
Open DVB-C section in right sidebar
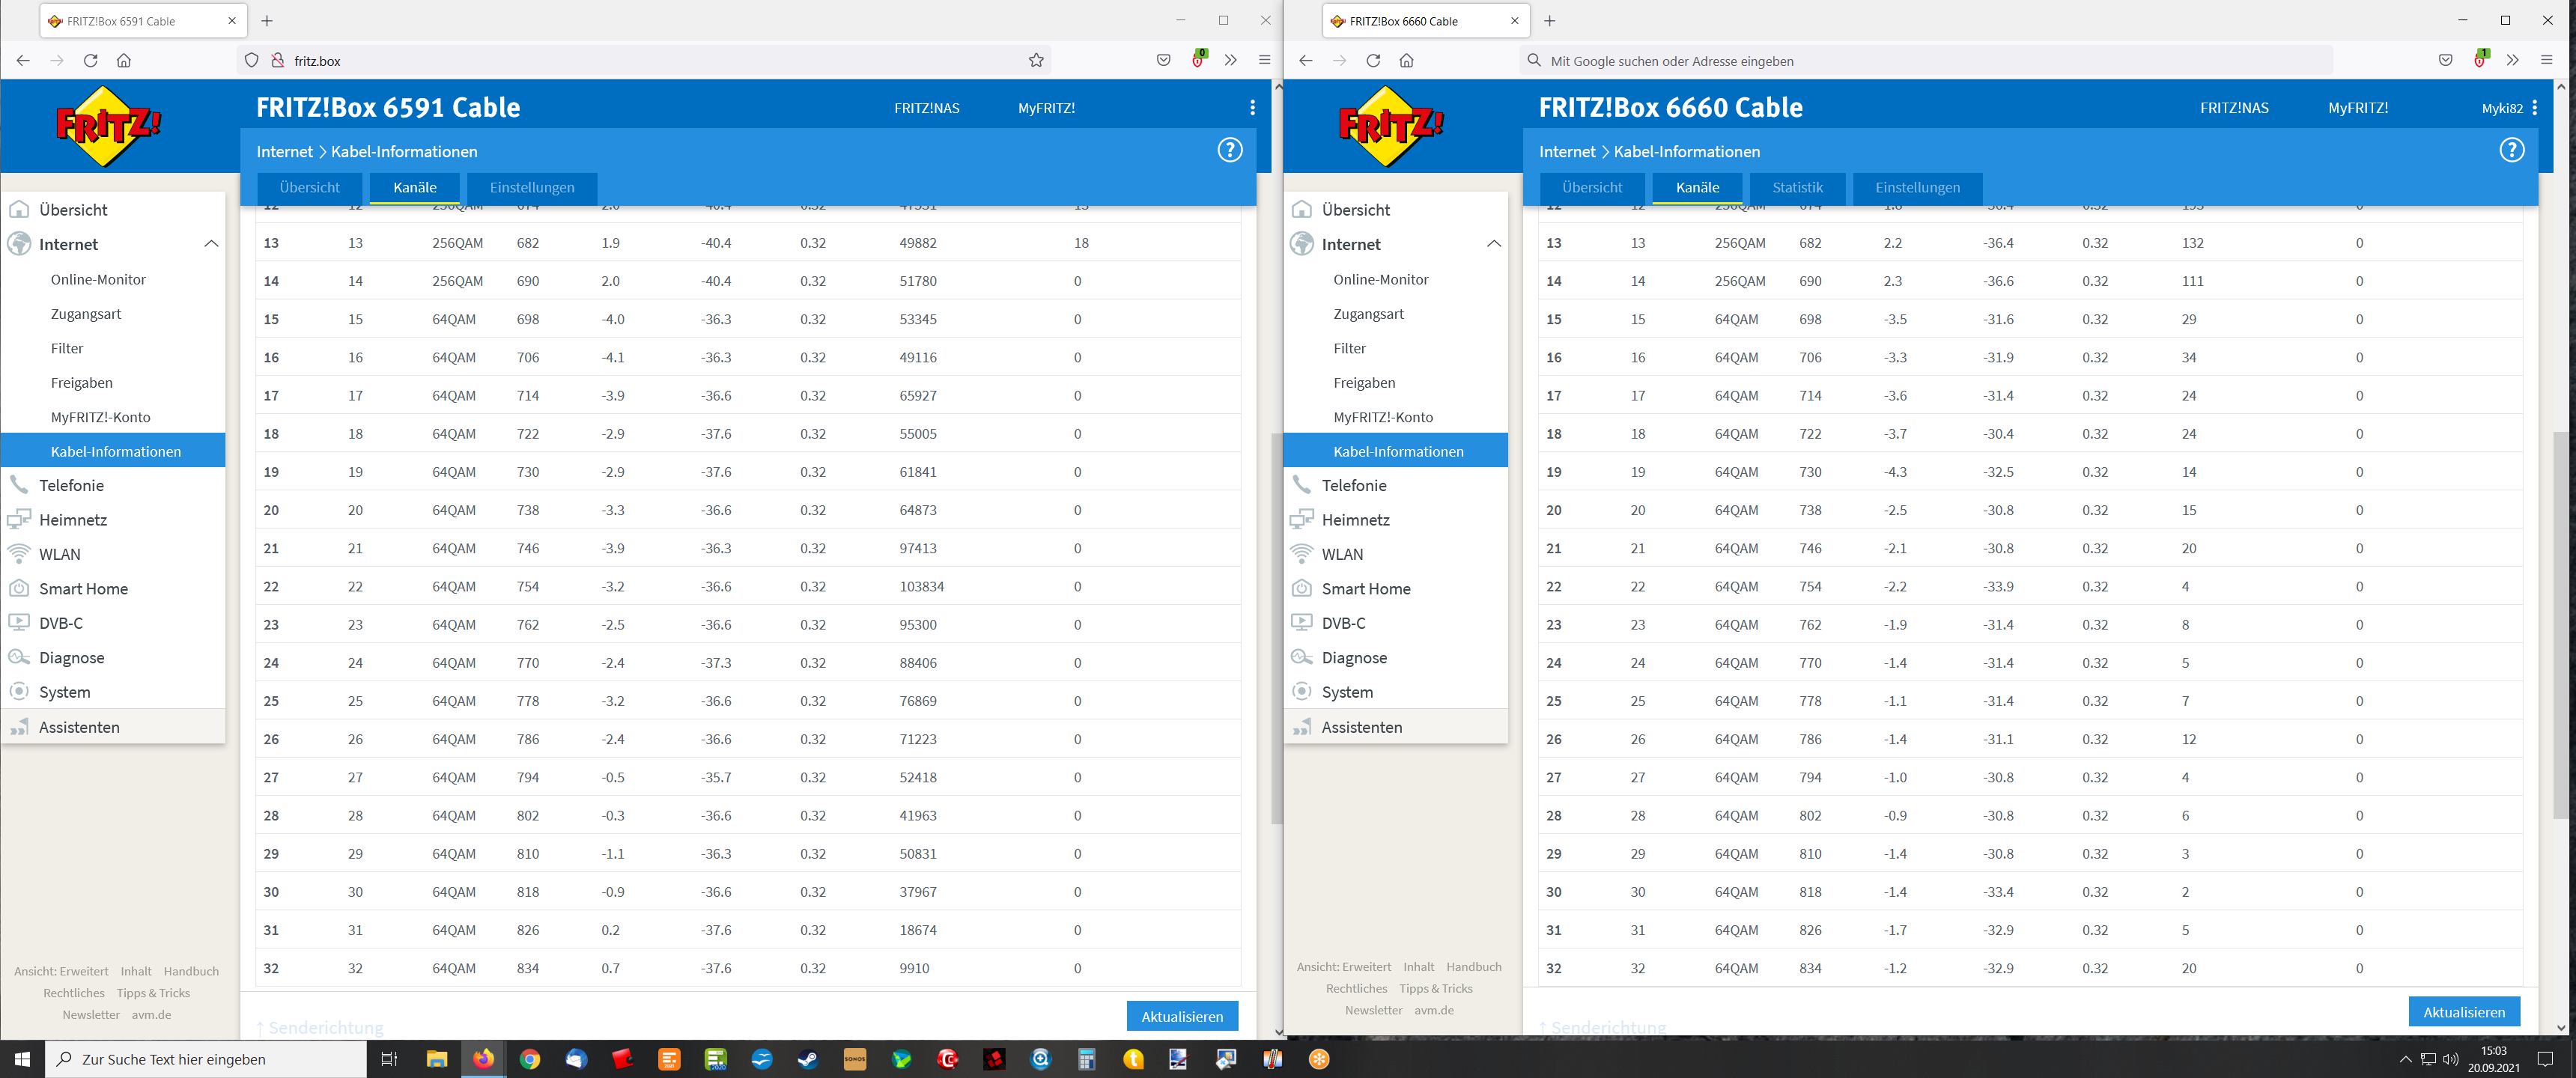1343,623
